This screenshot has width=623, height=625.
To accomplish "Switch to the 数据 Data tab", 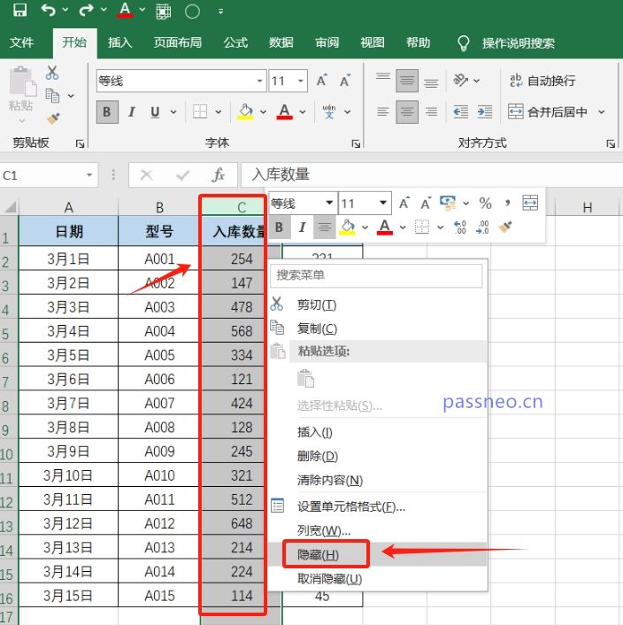I will [281, 42].
